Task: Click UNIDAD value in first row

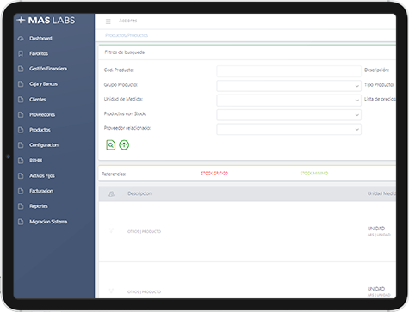Action: pyautogui.click(x=376, y=229)
